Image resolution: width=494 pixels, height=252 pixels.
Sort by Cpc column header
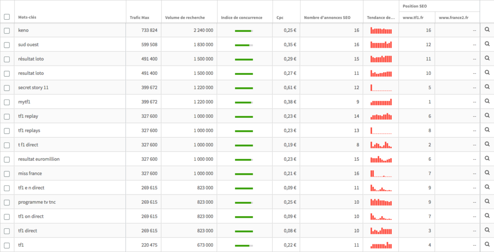click(x=280, y=18)
